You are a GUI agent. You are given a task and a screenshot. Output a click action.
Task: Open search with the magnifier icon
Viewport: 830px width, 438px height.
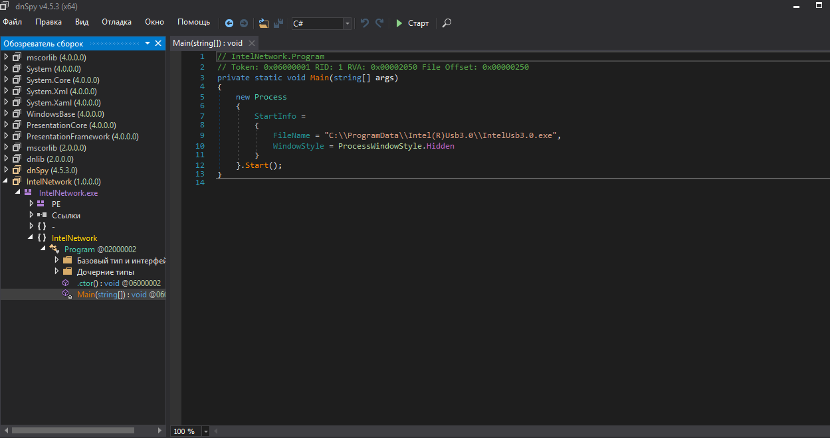pos(447,23)
